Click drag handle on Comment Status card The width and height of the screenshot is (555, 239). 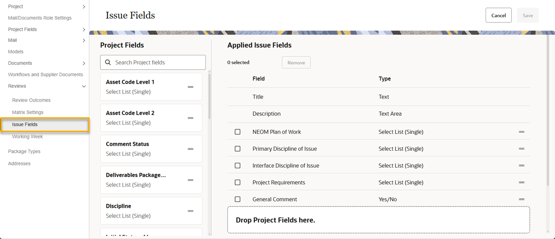pos(190,149)
